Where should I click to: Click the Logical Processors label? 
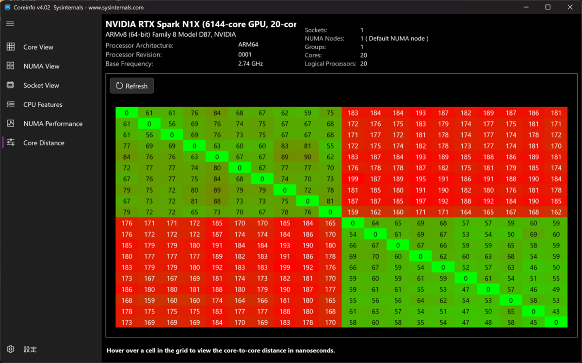(x=330, y=64)
